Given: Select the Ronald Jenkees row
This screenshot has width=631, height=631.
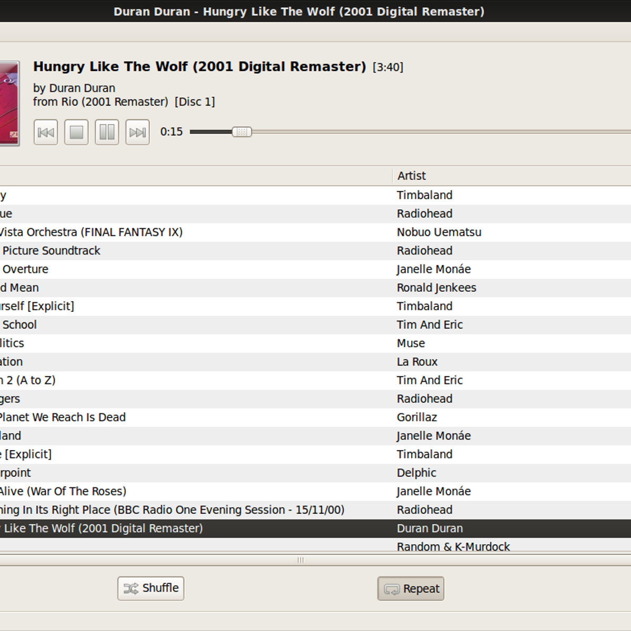Looking at the screenshot, I should 315,288.
